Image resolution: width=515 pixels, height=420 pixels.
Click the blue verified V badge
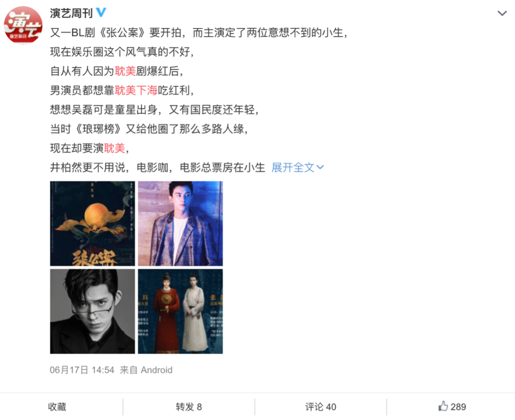click(101, 12)
